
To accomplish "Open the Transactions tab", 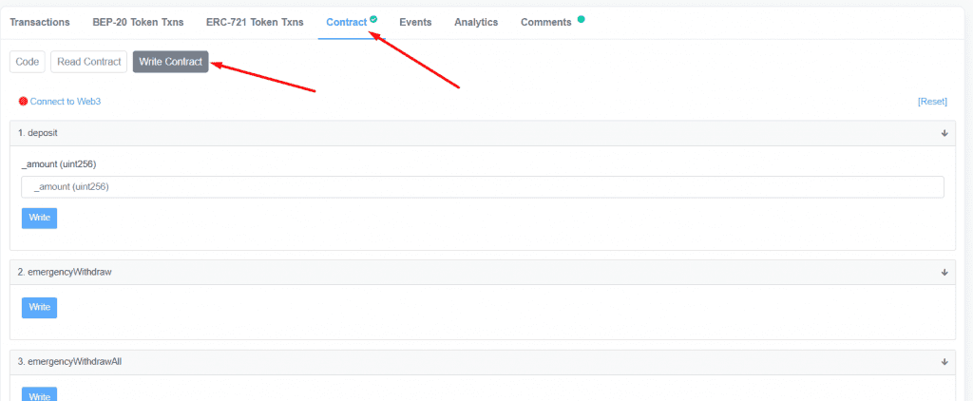I will 40,23.
